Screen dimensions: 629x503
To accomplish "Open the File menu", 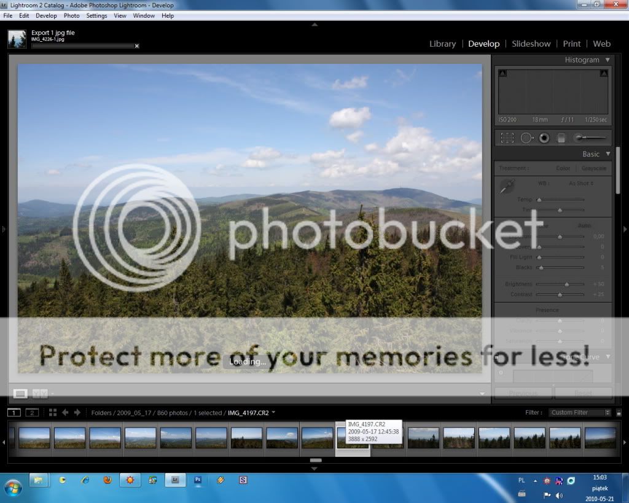I will [x=8, y=15].
